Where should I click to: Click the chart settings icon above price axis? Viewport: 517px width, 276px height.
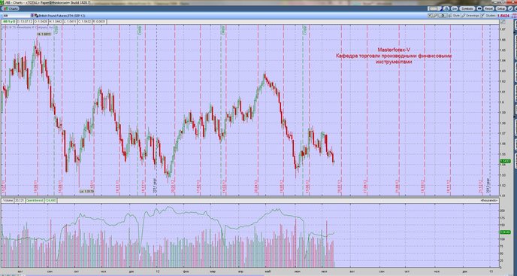point(503,22)
